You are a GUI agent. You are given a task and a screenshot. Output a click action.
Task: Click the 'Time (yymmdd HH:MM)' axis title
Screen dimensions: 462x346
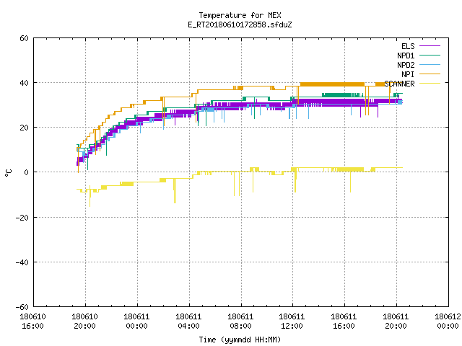(x=240, y=340)
